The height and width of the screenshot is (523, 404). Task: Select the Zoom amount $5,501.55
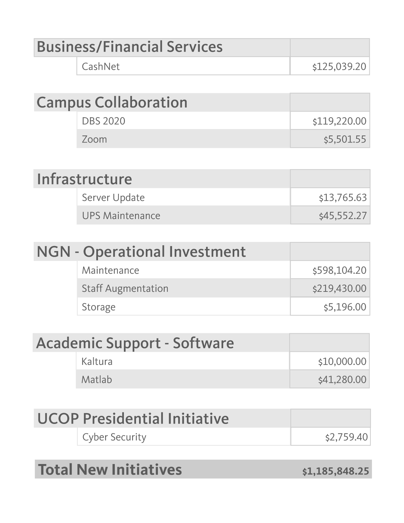click(345, 139)
